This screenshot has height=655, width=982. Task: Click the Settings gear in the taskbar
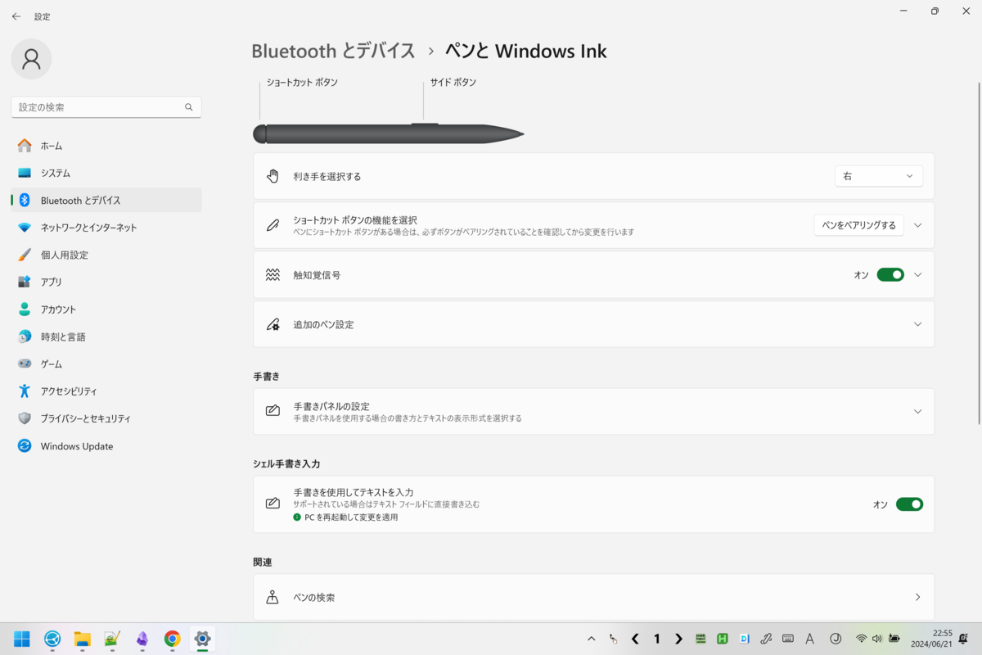(x=202, y=639)
